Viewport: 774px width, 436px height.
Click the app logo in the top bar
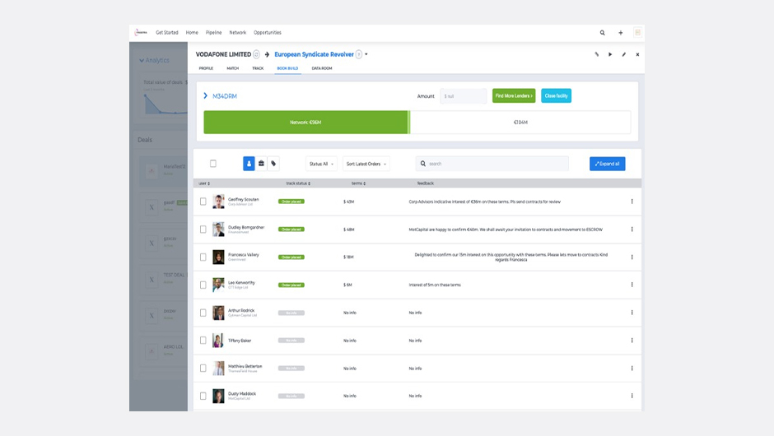[141, 32]
